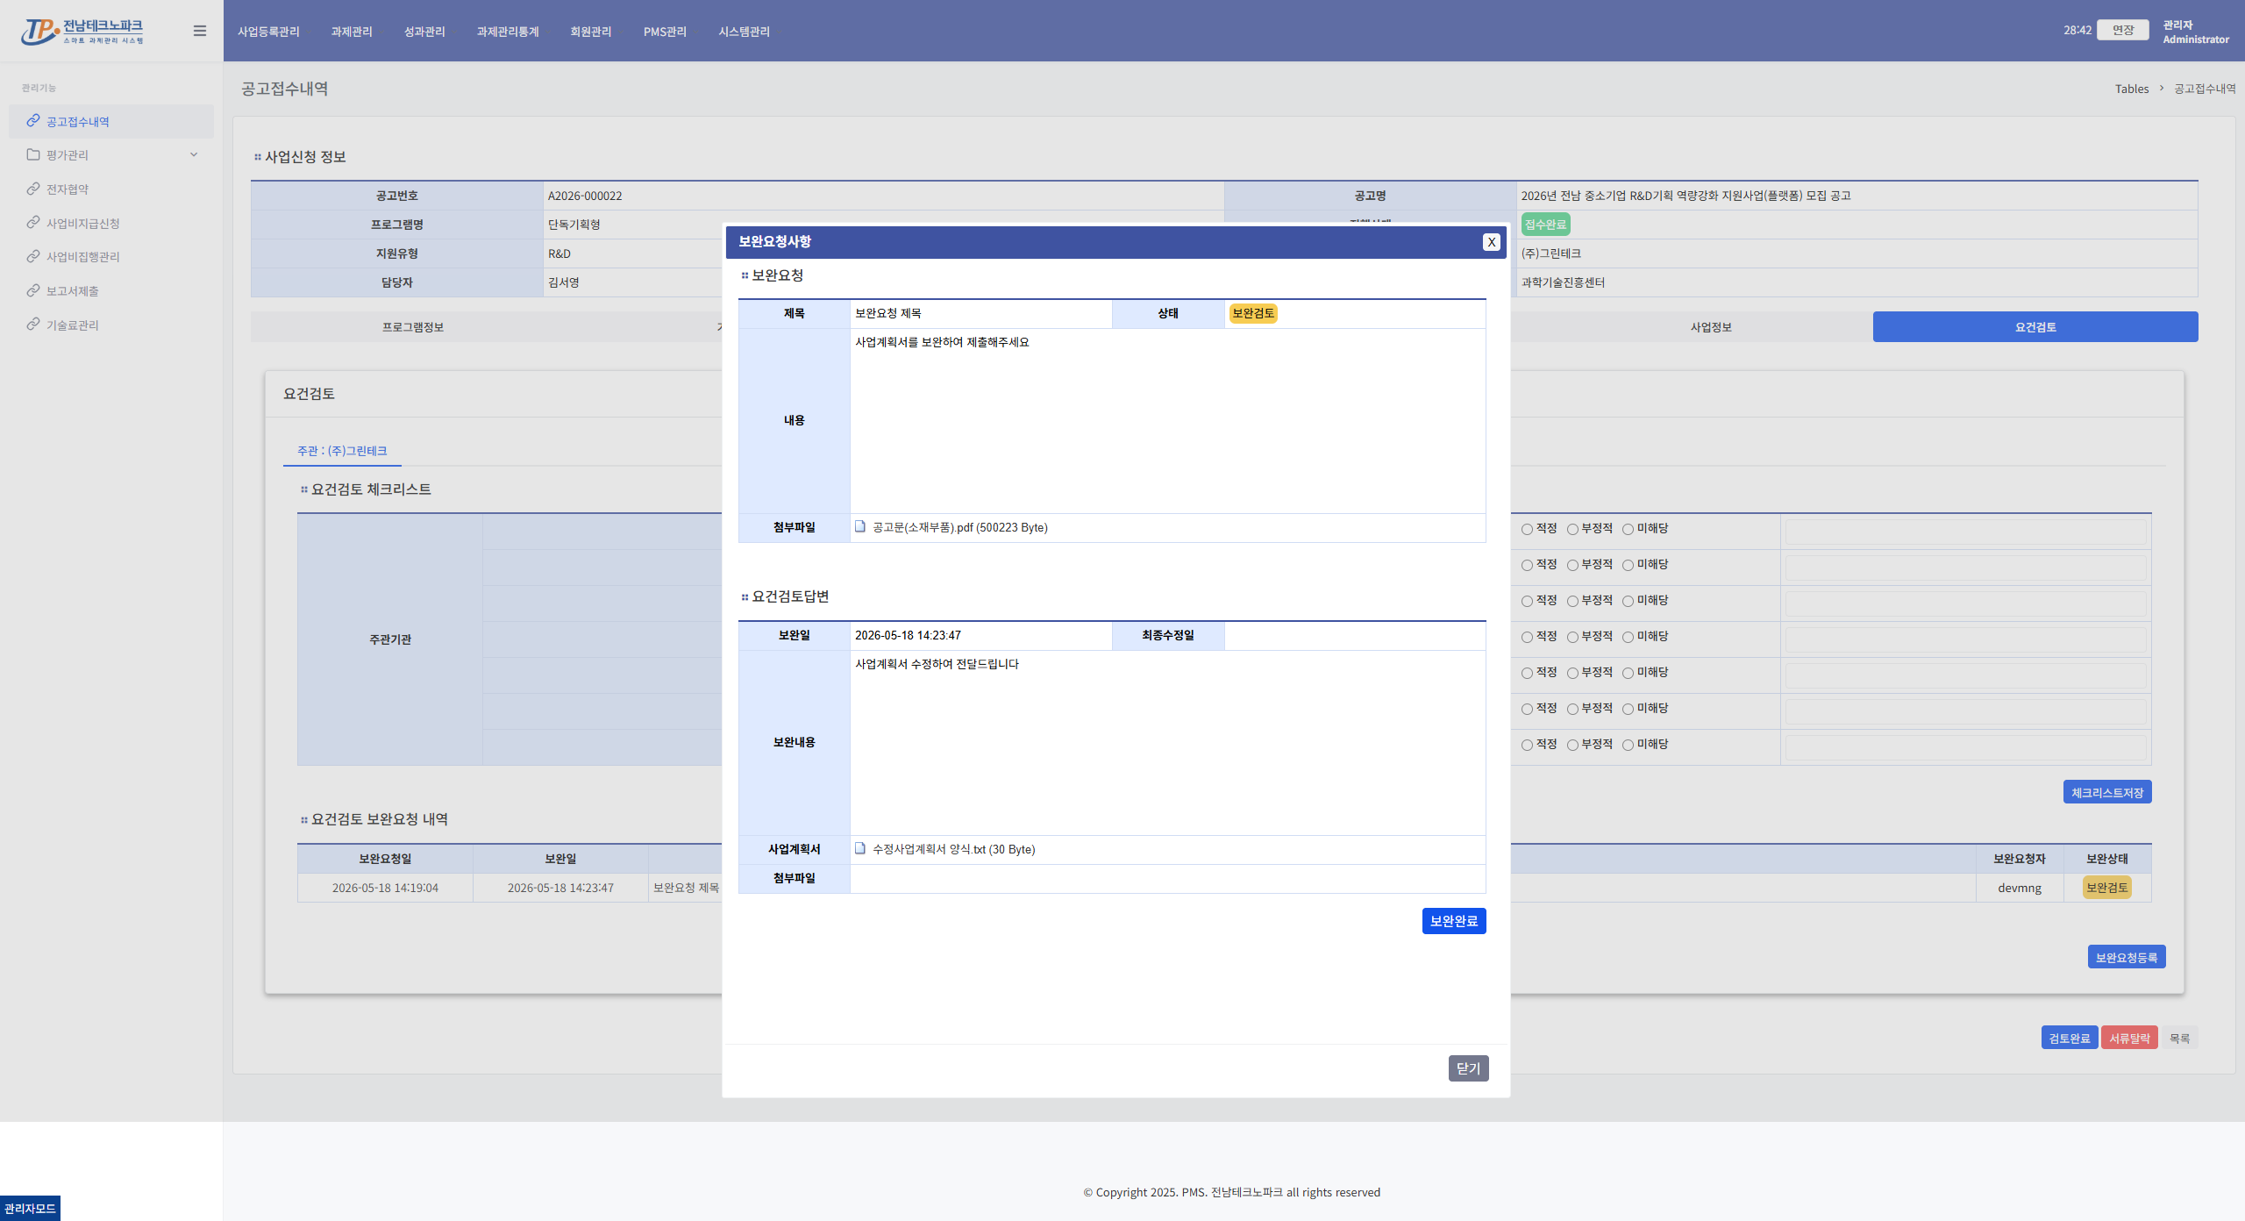Click the link icon beside 기술료관리
2245x1221 pixels.
tap(33, 325)
